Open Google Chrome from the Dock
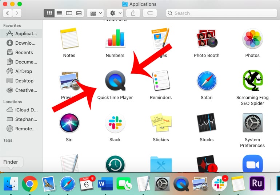Screen dimensions: 280x195 (x=30, y=184)
